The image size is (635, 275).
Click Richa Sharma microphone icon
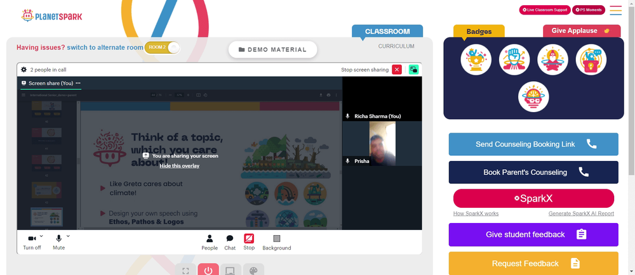click(347, 116)
